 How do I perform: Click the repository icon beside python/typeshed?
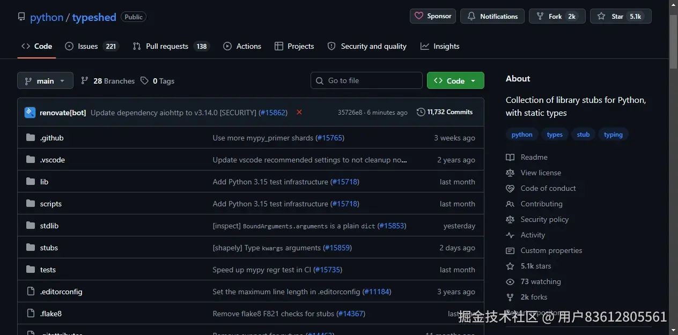click(x=21, y=17)
